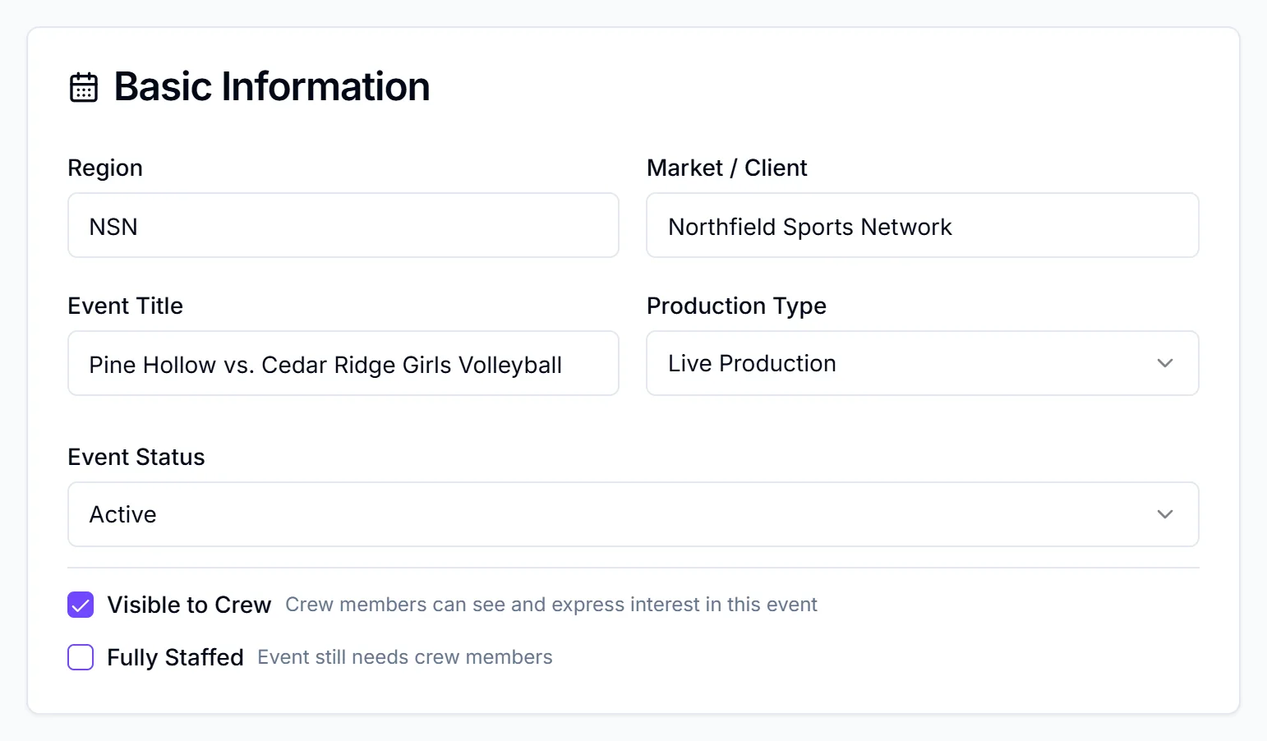Expand the Event Status dropdown showing Active
Screen dimensions: 1267x741
633,514
